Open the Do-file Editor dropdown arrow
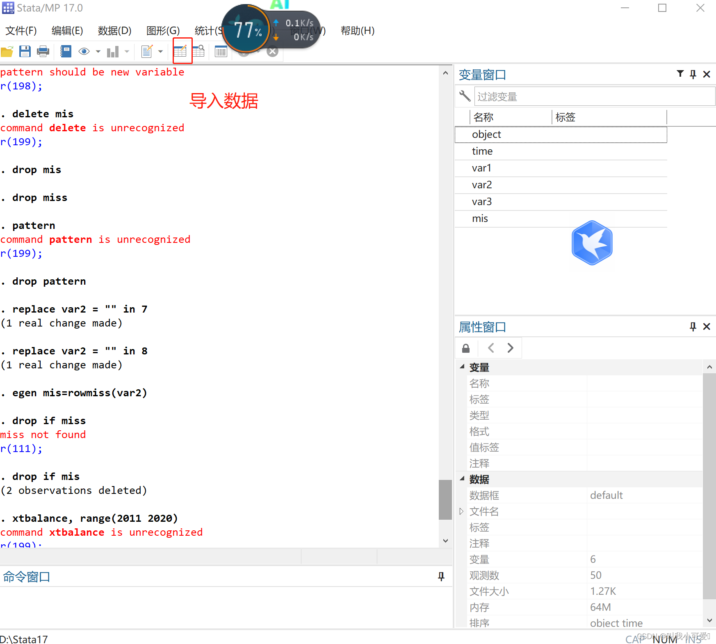Image resolution: width=716 pixels, height=644 pixels. [x=160, y=52]
